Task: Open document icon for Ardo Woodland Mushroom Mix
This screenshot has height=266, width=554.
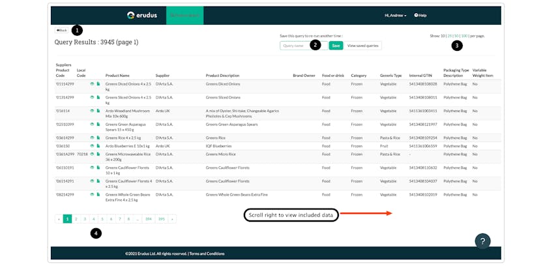Action: 98,111
